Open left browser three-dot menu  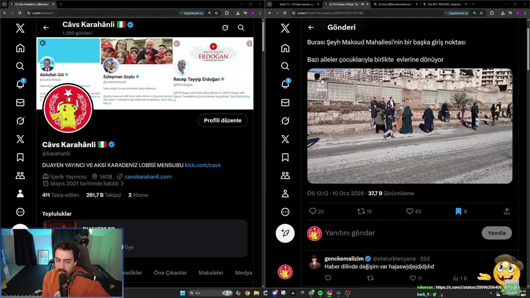pos(260,13)
